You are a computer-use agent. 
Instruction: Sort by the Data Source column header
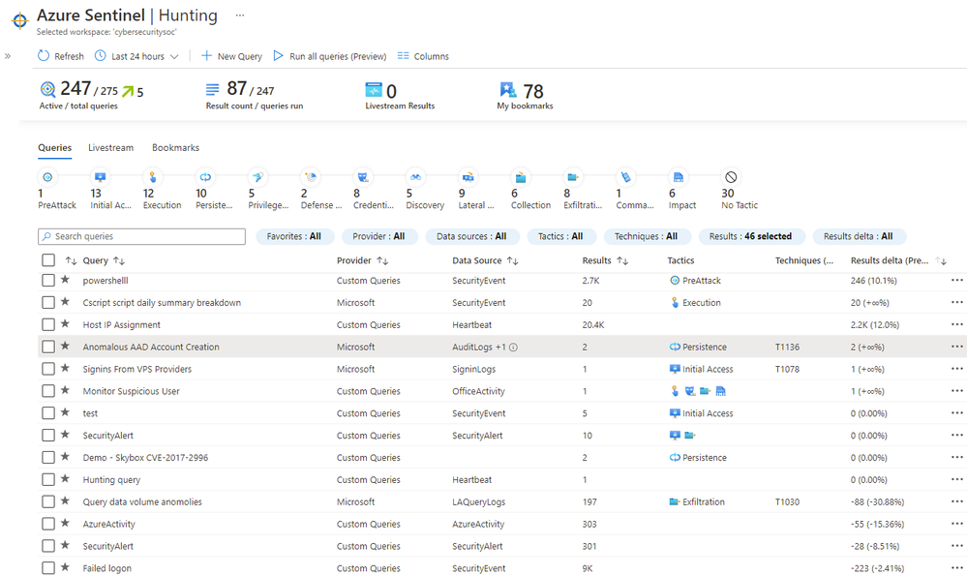click(485, 261)
